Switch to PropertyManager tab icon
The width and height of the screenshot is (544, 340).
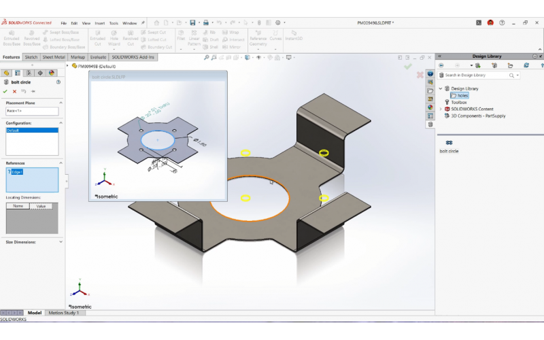18,73
